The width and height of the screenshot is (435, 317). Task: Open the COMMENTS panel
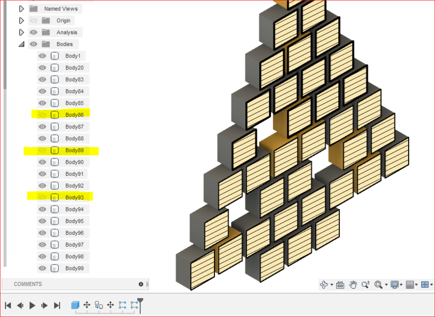(28, 284)
